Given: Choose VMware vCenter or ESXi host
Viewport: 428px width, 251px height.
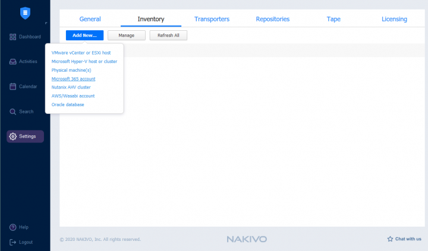Looking at the screenshot, I should click(x=81, y=53).
